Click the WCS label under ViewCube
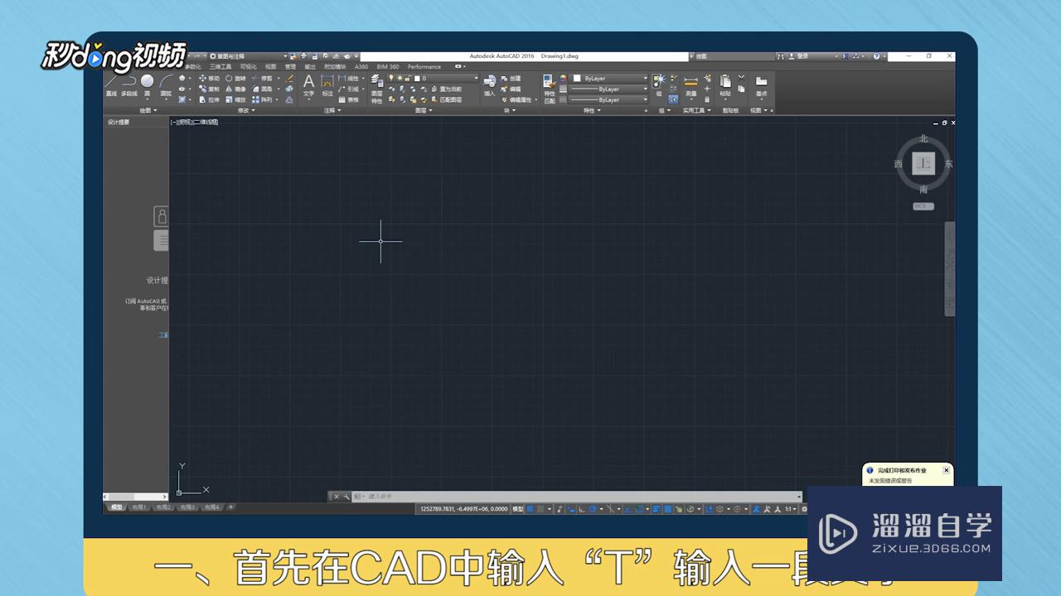Image resolution: width=1061 pixels, height=596 pixels. (923, 206)
